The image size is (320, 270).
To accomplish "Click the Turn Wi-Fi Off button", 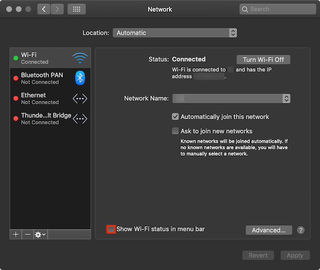I will pos(263,60).
